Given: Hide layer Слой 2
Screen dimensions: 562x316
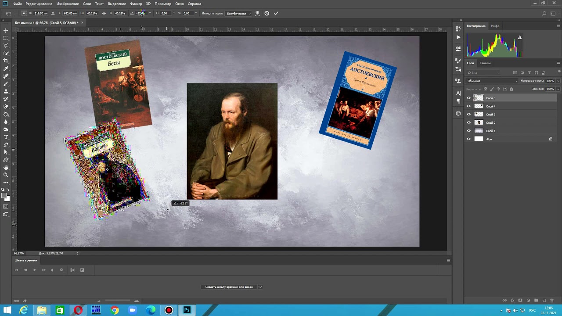Looking at the screenshot, I should coord(468,122).
